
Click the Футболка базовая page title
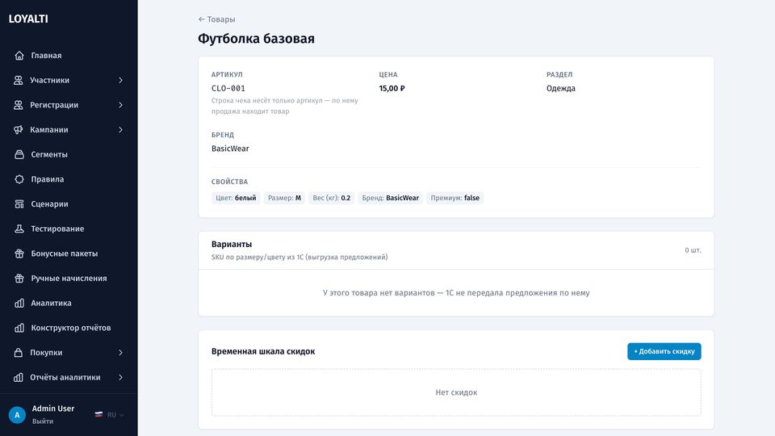point(256,39)
